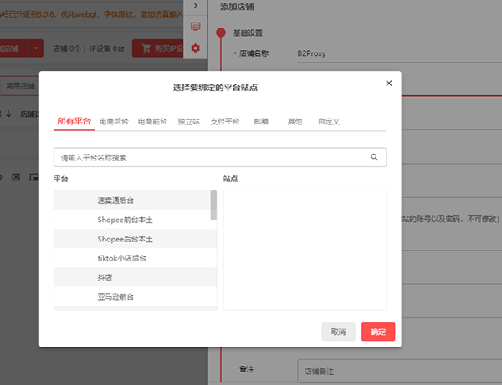Open the 独立站 tab
Viewport: 502px width, 385px height.
pos(189,122)
